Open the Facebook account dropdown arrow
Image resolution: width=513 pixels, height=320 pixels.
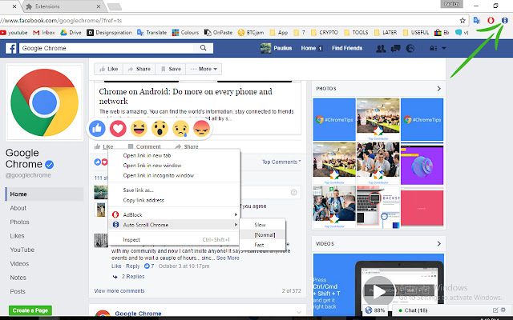point(444,48)
